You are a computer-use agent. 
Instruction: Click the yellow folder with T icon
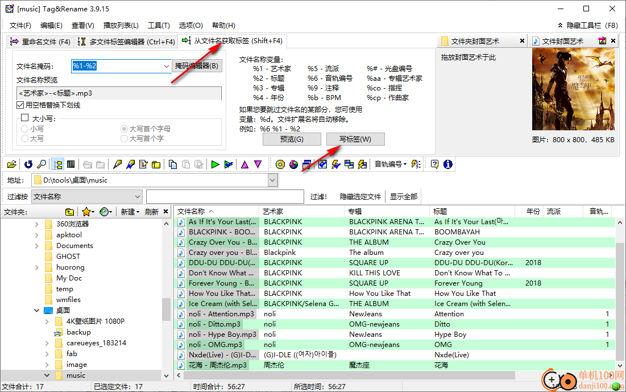pyautogui.click(x=156, y=164)
